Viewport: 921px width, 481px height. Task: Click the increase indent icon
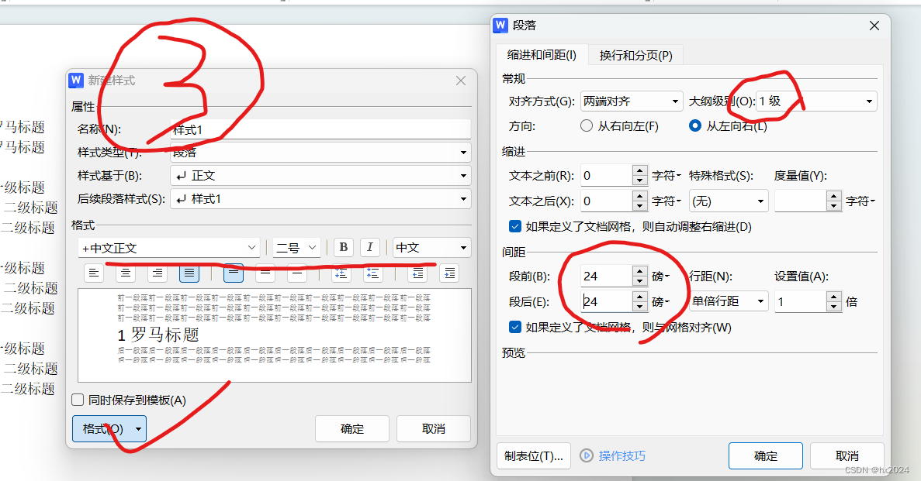pos(448,273)
